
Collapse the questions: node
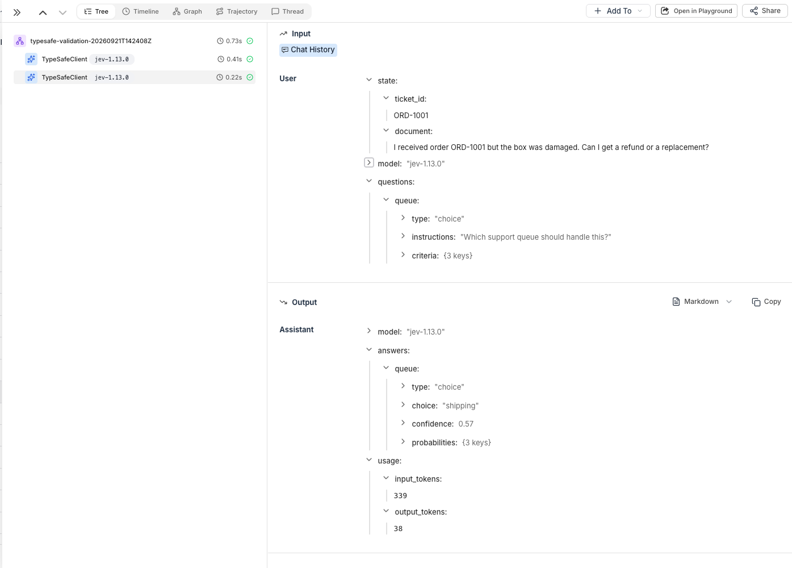click(369, 181)
